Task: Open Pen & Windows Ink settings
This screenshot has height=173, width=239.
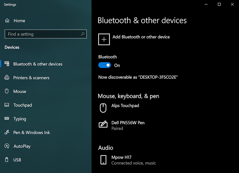Action: click(32, 132)
